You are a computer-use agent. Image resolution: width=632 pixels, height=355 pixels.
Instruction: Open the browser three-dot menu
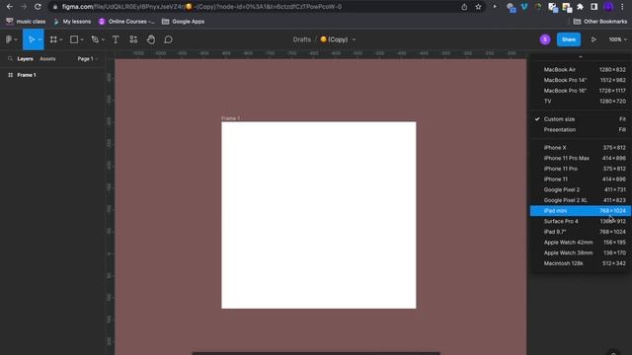[x=622, y=7]
